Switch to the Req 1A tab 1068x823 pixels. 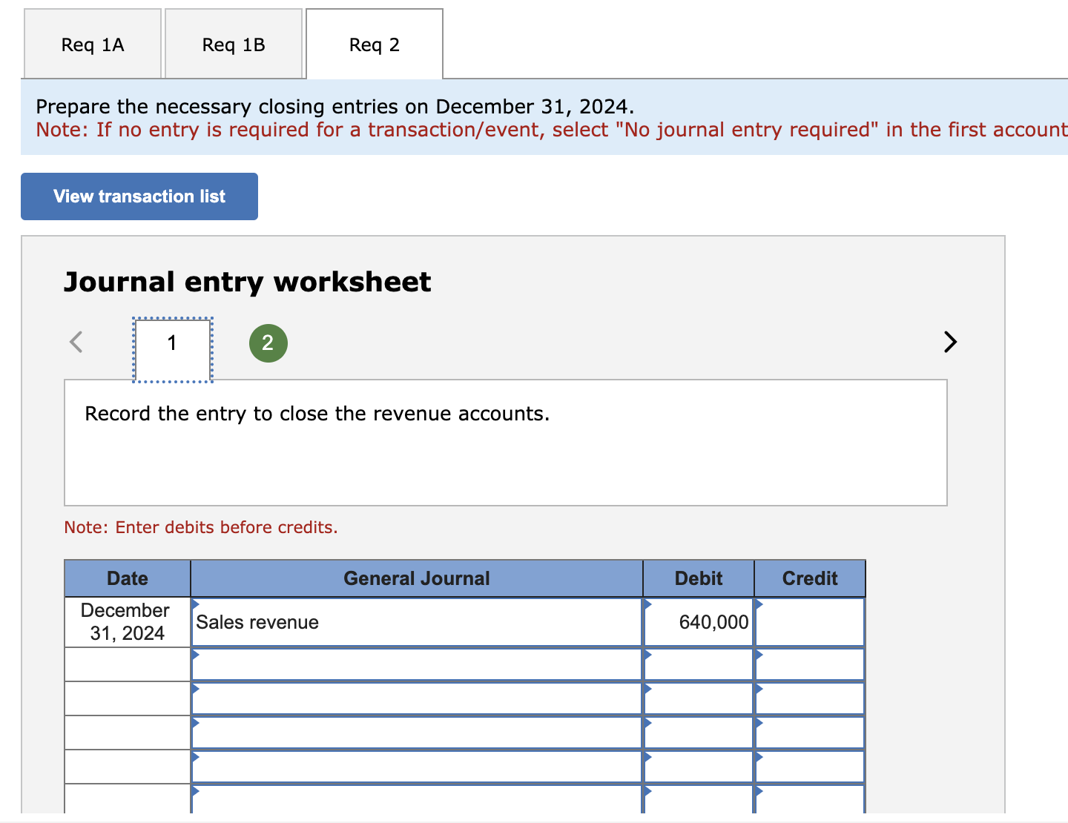coord(92,44)
